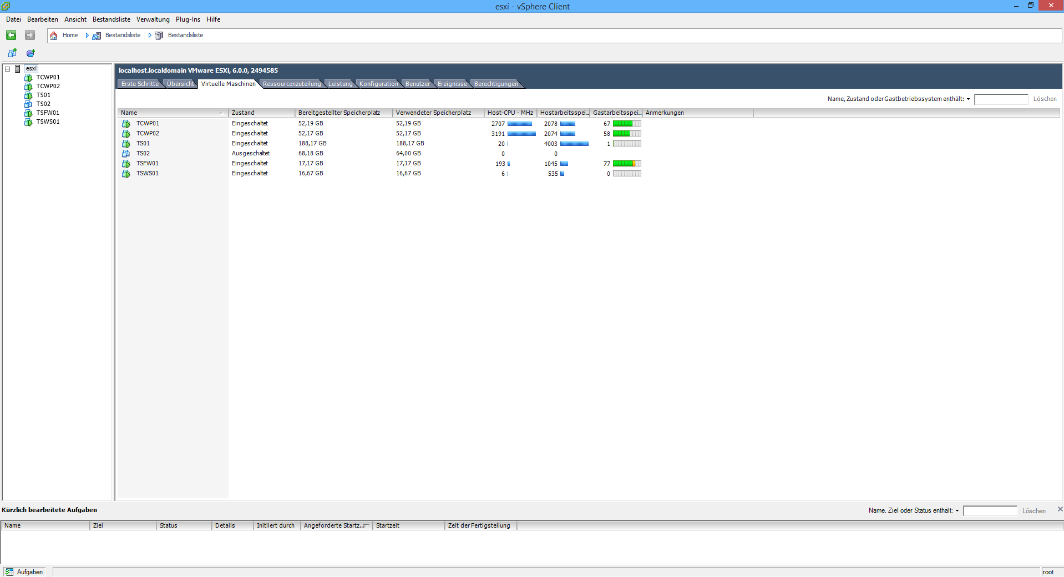Click TSFW01 guest memory usage bar
This screenshot has height=577, width=1064.
coord(627,164)
